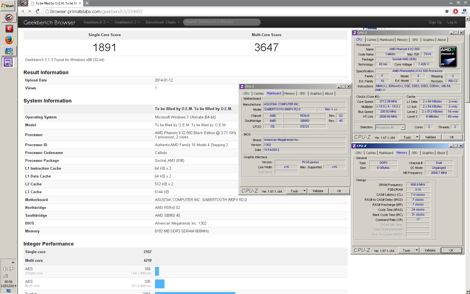Click OK in the top CPU-Z window
The width and height of the screenshot is (470, 294).
click(452, 137)
